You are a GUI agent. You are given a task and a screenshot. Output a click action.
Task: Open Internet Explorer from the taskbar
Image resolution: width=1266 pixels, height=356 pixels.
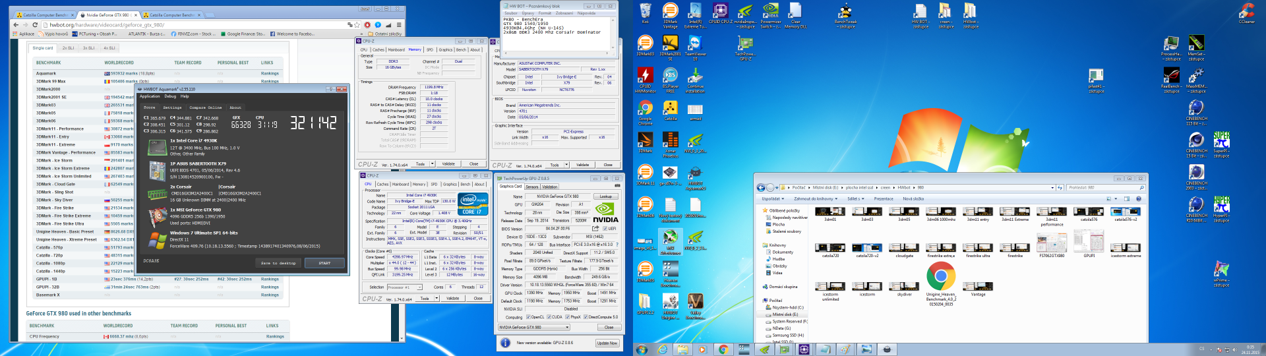coord(663,349)
